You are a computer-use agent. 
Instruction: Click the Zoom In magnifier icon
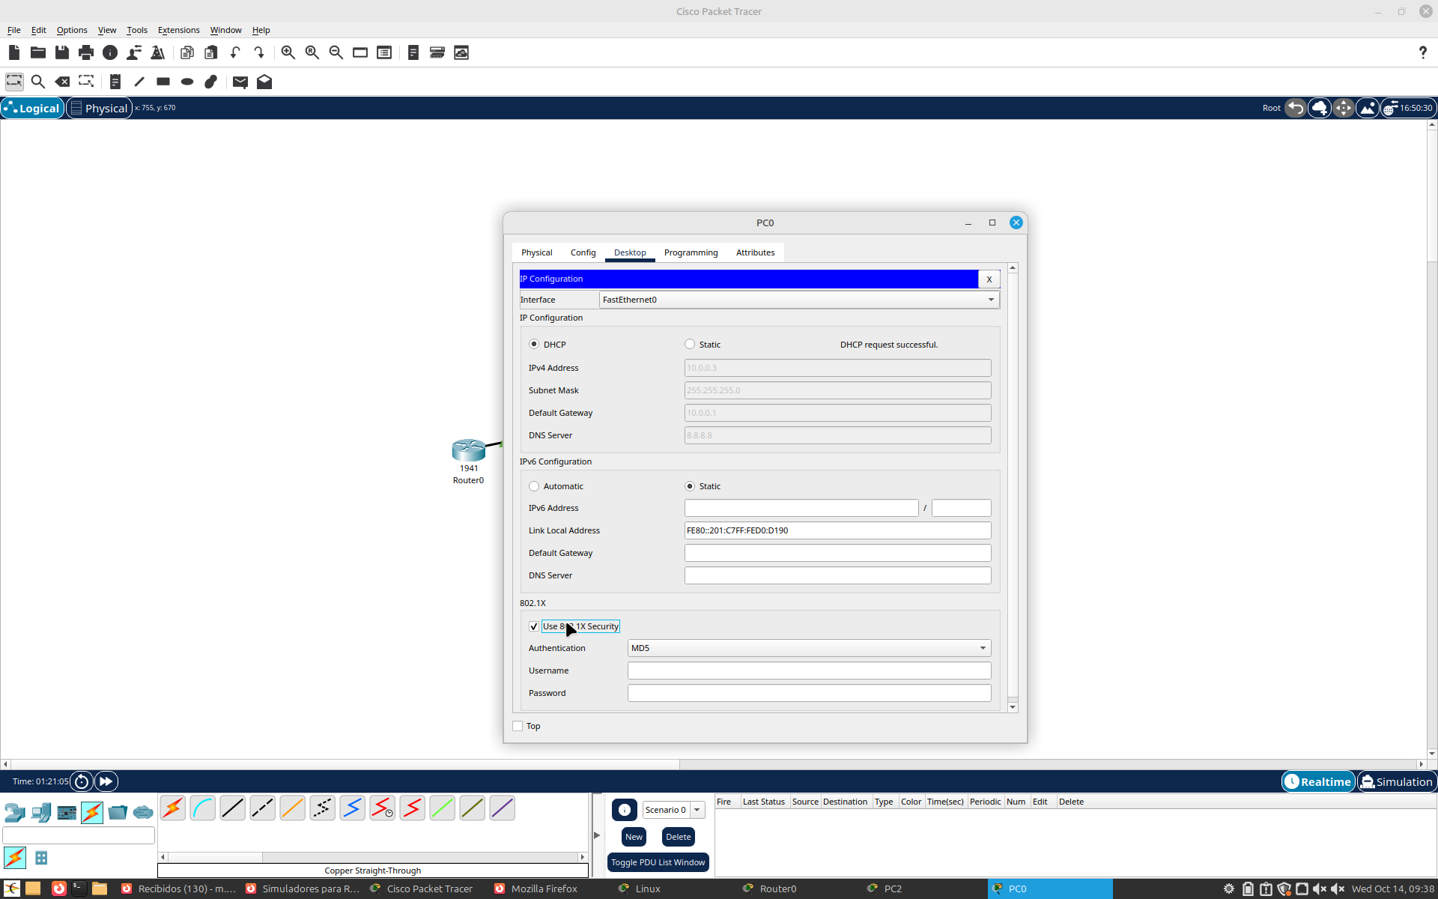288,52
